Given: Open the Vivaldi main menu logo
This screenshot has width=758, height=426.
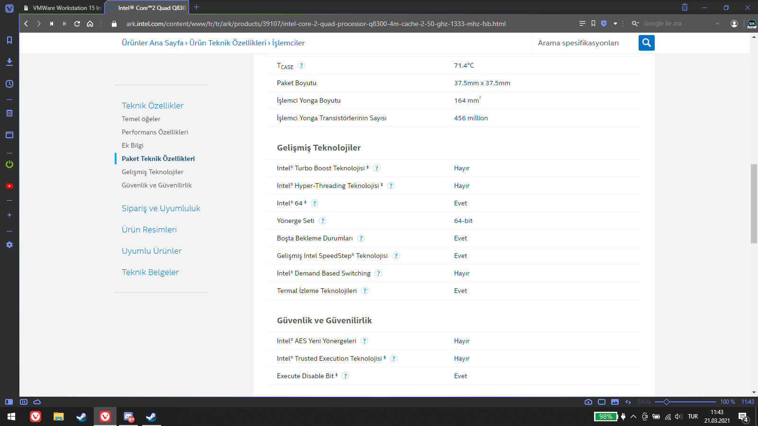Looking at the screenshot, I should (9, 8).
